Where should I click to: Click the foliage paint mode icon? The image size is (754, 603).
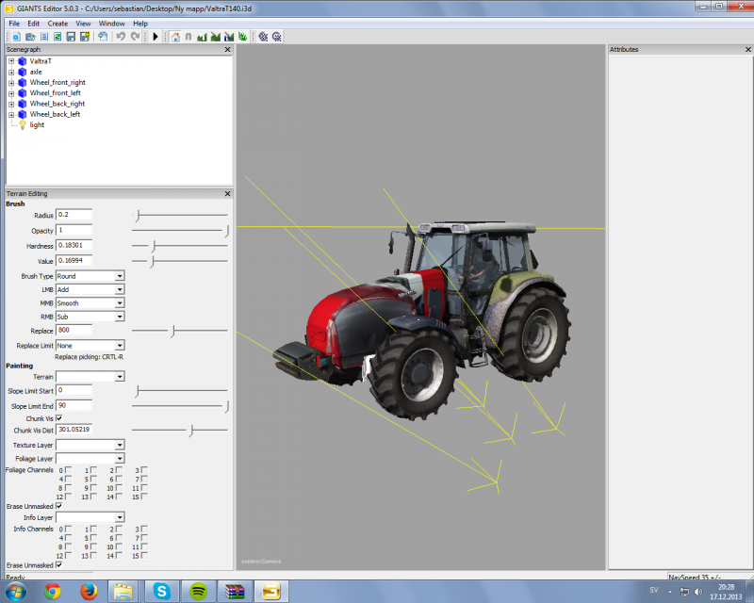tap(242, 37)
